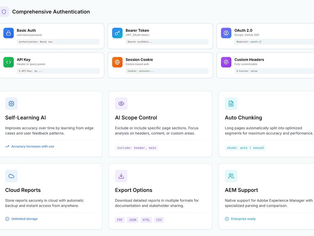Click the shield icon beside Comprehensive Authentication

4,12
